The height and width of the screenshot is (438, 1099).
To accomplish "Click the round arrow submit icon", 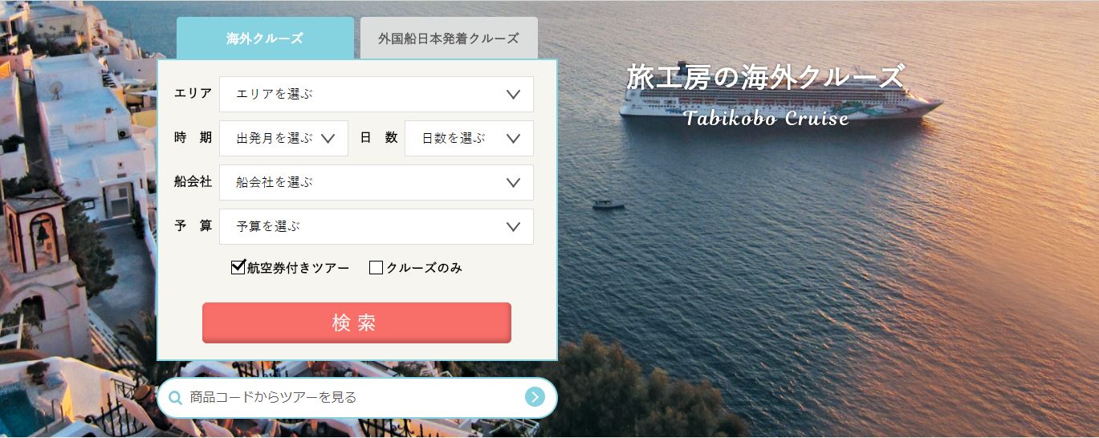I will click(x=535, y=396).
